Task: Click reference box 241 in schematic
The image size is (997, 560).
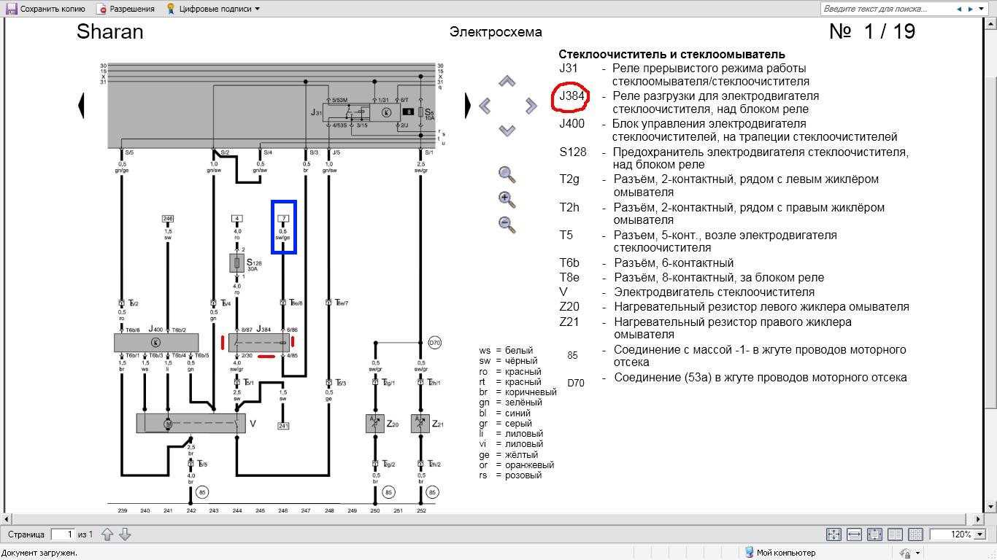Action: point(283,426)
